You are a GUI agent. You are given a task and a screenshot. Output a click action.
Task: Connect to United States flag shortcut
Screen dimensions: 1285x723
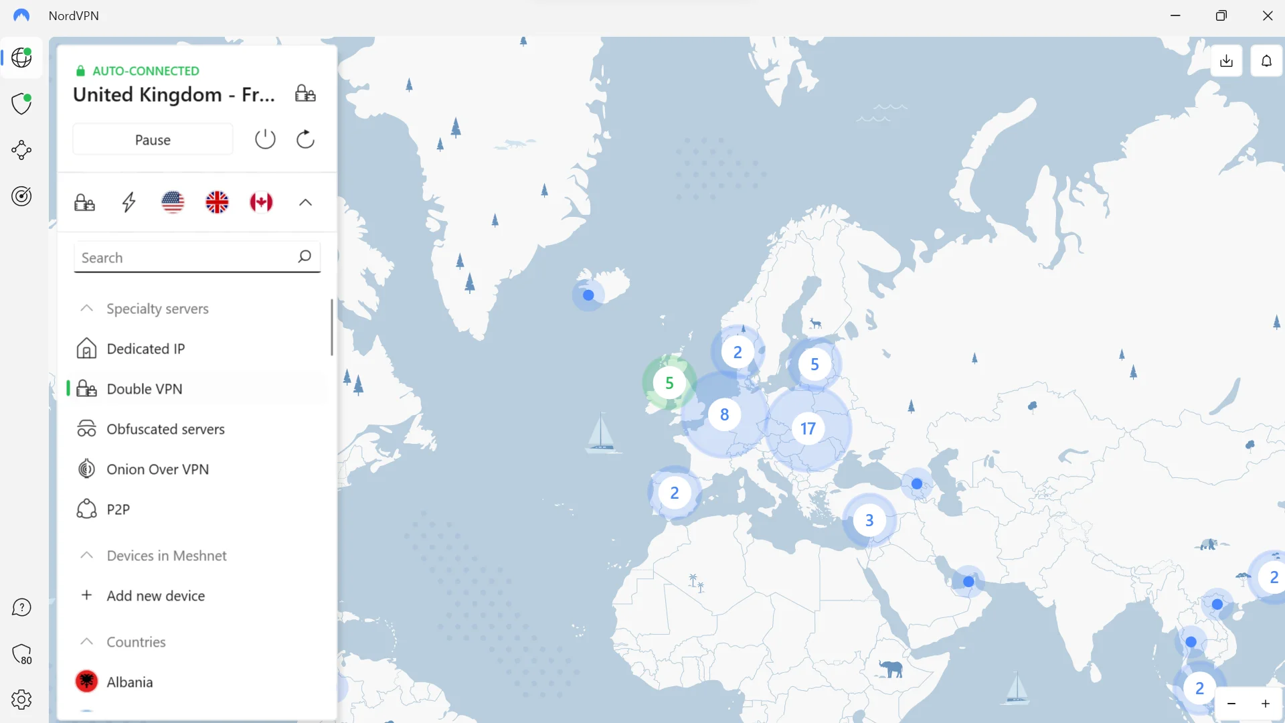[x=173, y=202]
